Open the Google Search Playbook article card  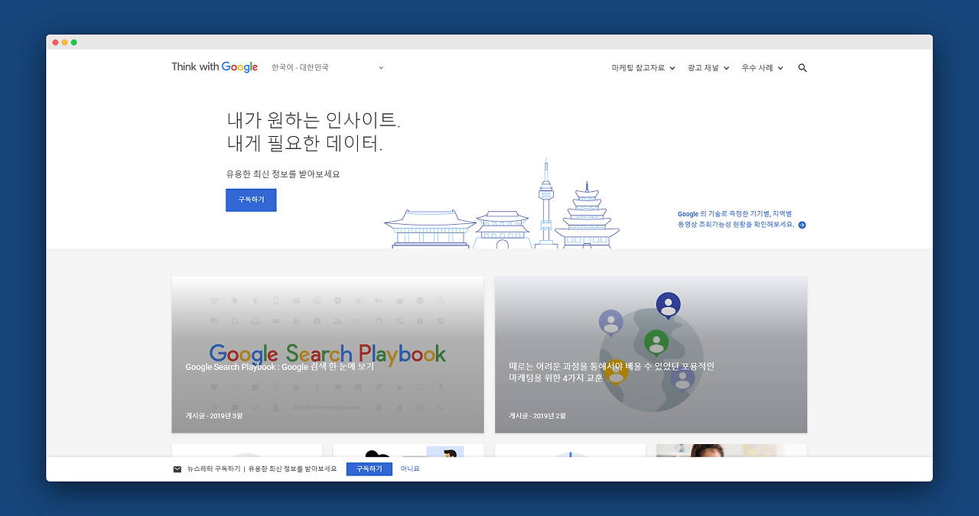[327, 355]
